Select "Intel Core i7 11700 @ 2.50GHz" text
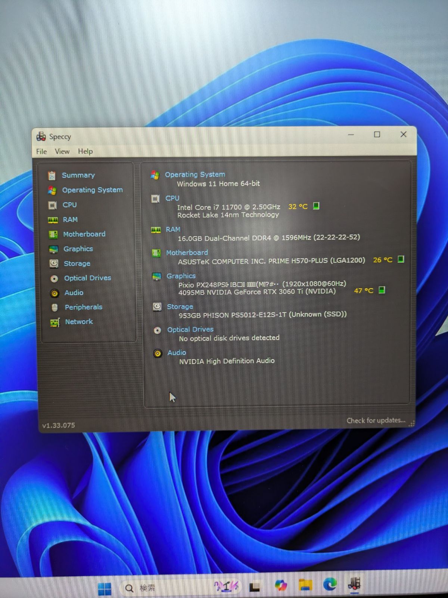Viewport: 448px width, 598px height. pos(228,207)
